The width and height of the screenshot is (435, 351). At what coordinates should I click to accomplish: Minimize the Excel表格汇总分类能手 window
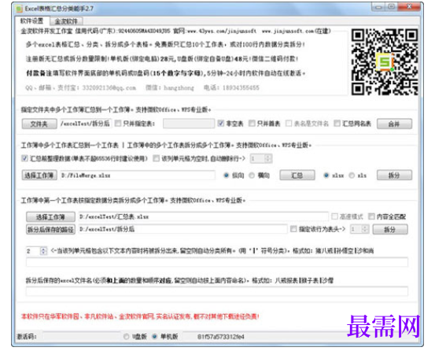[378, 7]
